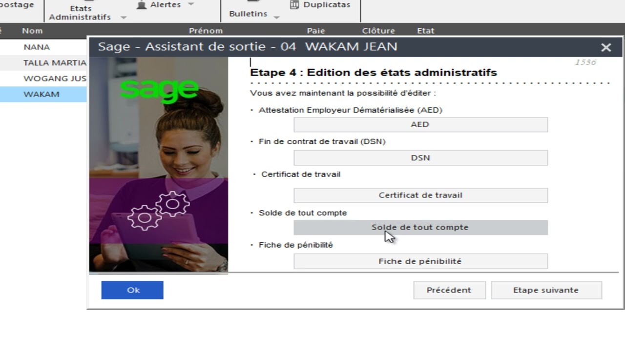Go back with the Précédent button
Screen dimensions: 625x351
(449, 290)
